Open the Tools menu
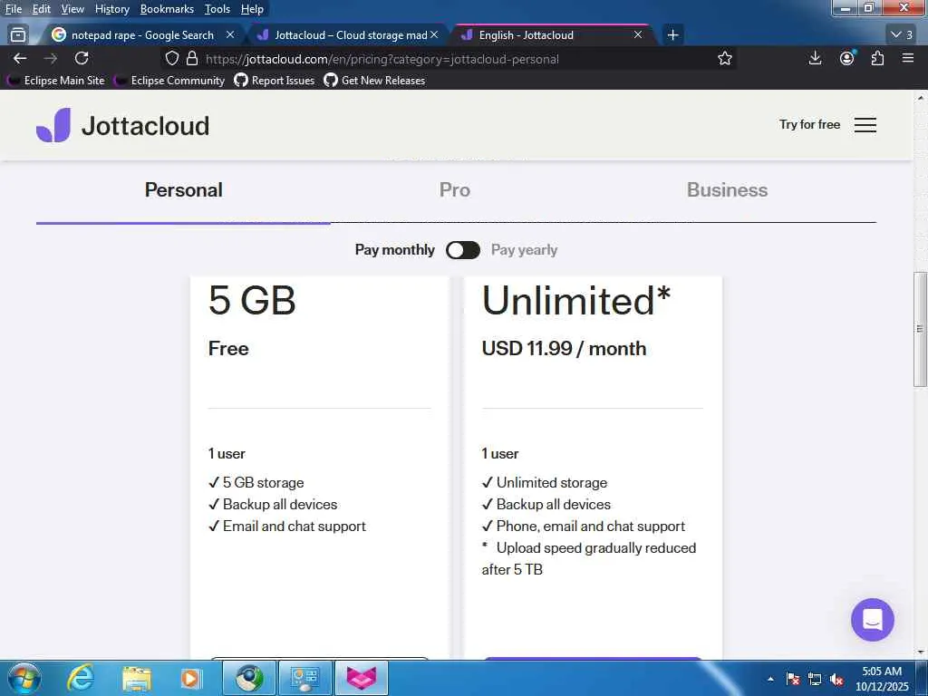Screen dimensions: 928x696 [x=217, y=9]
